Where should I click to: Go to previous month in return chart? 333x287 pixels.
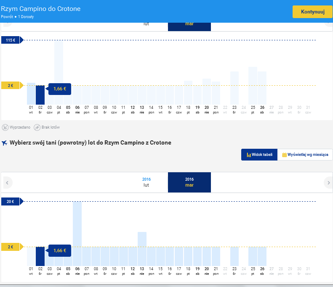click(8, 182)
